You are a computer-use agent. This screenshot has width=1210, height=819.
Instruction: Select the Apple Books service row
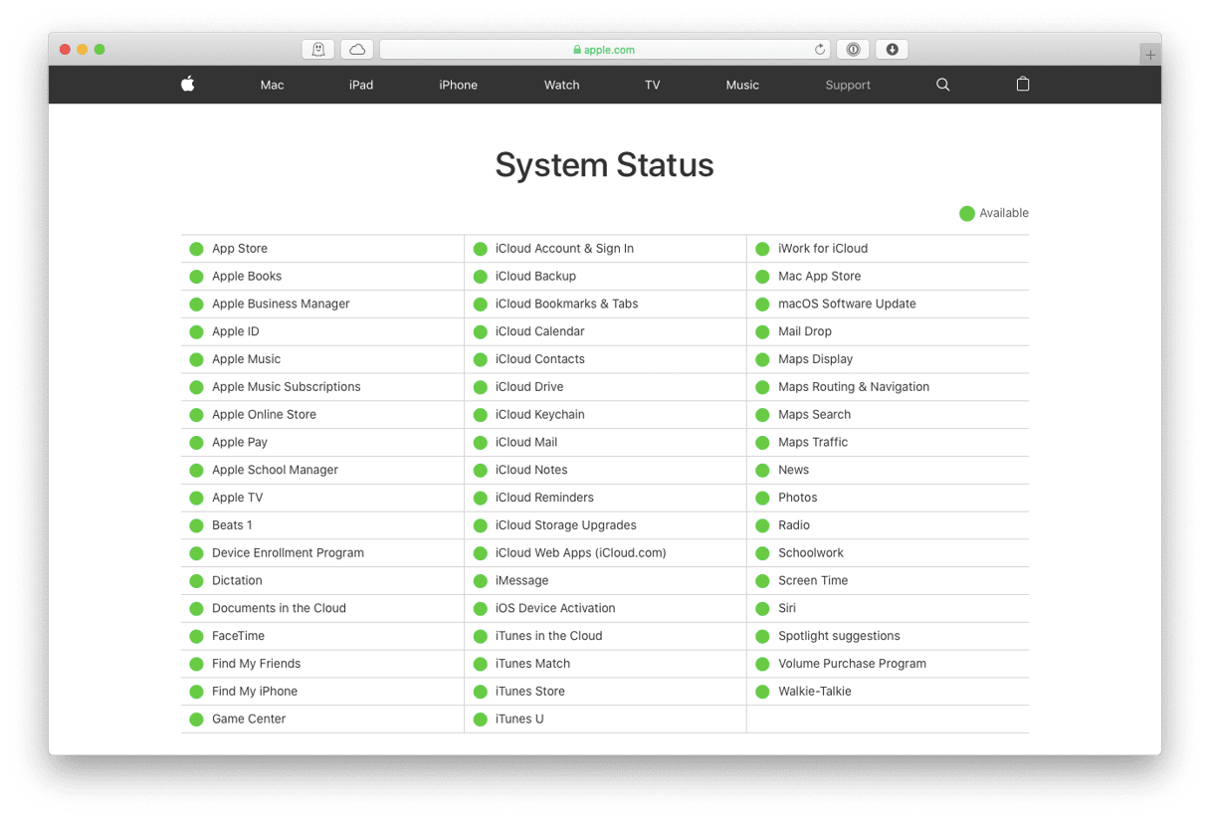click(322, 277)
